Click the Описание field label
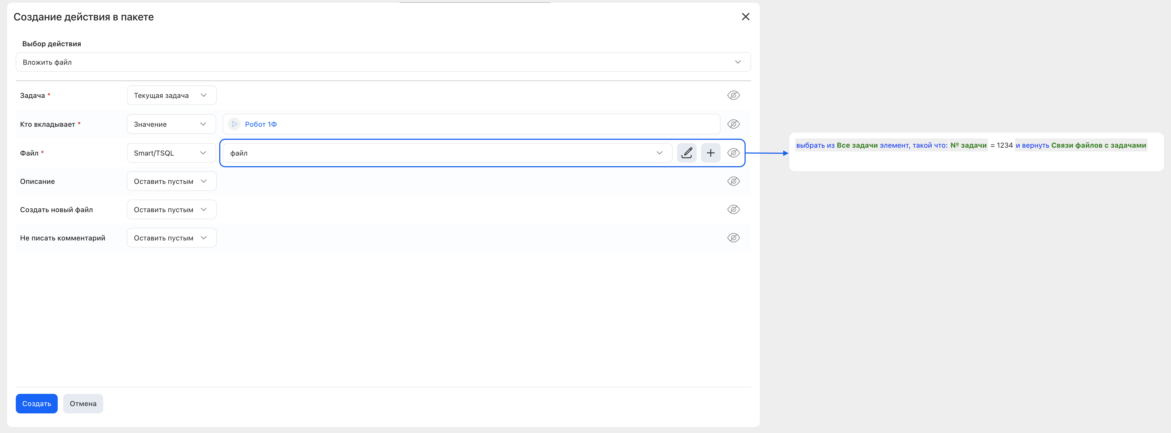This screenshot has height=433, width=1171. [37, 181]
